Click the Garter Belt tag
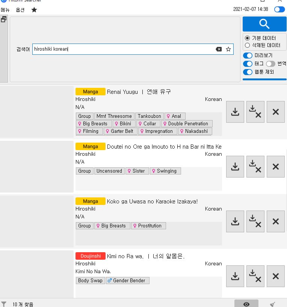The height and width of the screenshot is (307, 287). click(x=120, y=131)
